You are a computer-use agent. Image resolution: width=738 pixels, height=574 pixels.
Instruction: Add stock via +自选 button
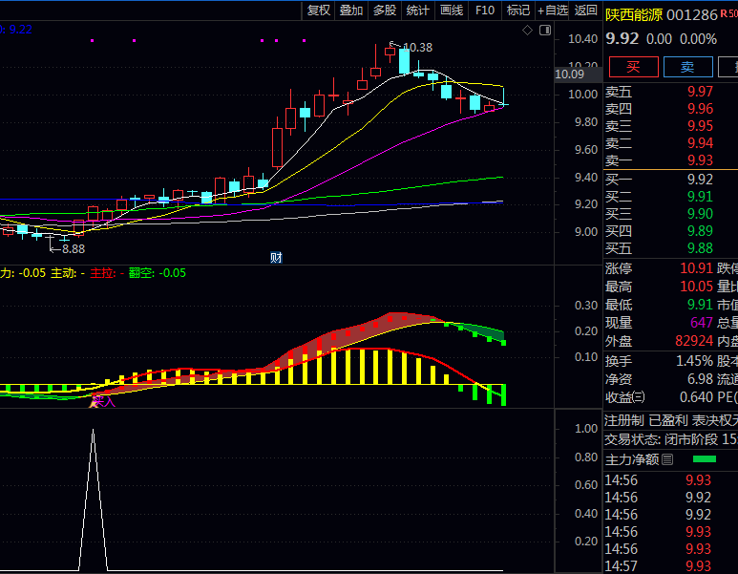click(553, 11)
